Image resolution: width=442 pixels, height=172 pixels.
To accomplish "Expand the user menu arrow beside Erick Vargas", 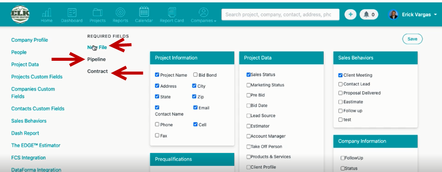I will tap(436, 15).
